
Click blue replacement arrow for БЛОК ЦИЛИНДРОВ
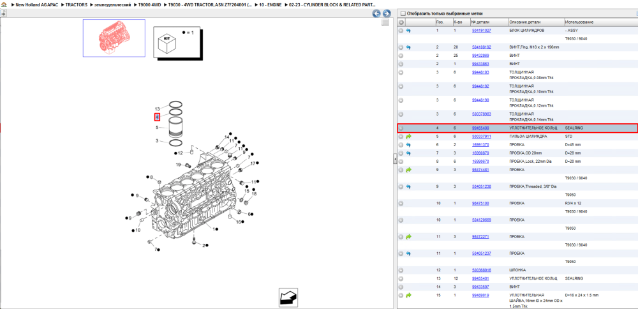pos(408,31)
